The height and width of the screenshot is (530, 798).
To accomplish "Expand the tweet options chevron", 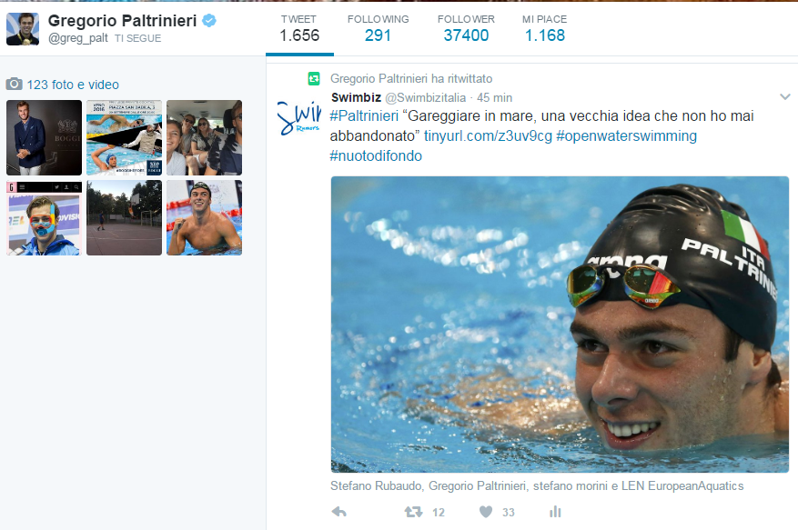I will tap(784, 96).
